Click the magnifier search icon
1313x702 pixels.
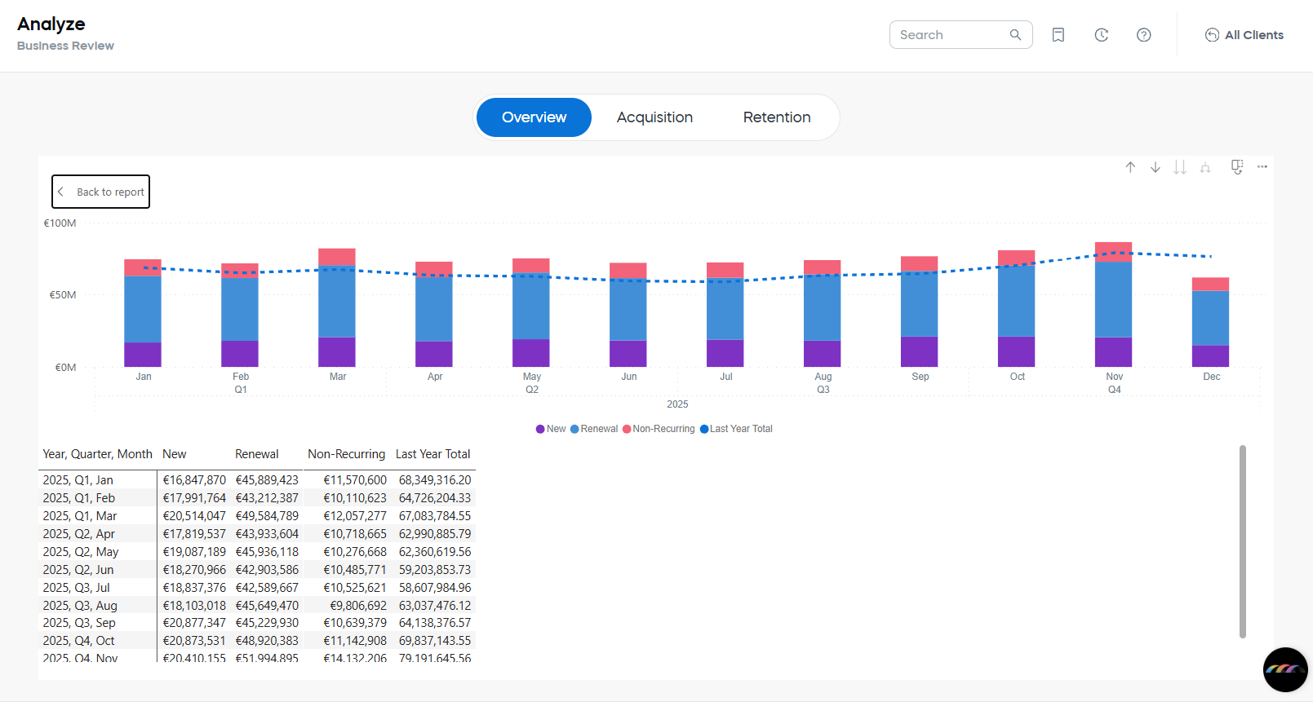click(1016, 35)
